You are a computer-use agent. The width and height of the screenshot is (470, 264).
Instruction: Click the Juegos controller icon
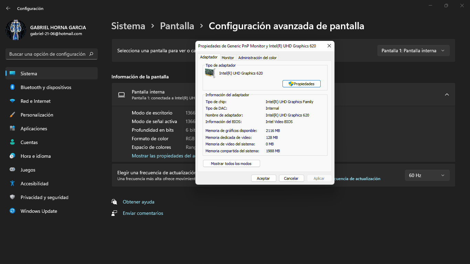coord(12,170)
